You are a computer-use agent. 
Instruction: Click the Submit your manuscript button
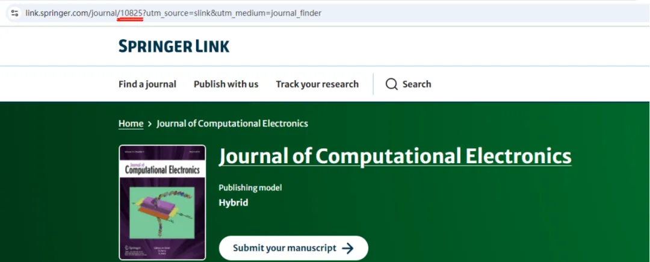coord(294,248)
